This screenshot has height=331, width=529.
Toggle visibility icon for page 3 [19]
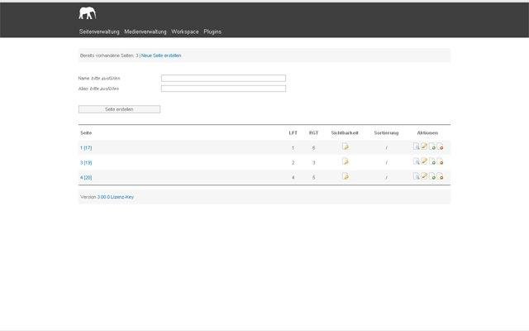click(x=346, y=161)
